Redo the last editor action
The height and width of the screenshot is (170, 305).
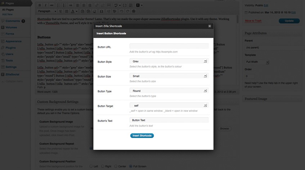127,11
